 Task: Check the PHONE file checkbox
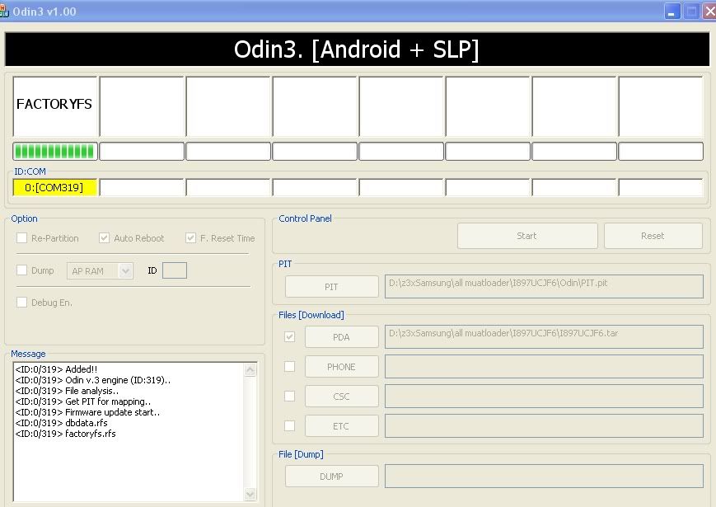click(289, 367)
